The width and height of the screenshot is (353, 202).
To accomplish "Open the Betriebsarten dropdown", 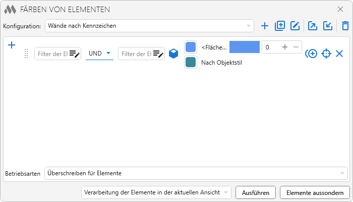I will (196, 173).
